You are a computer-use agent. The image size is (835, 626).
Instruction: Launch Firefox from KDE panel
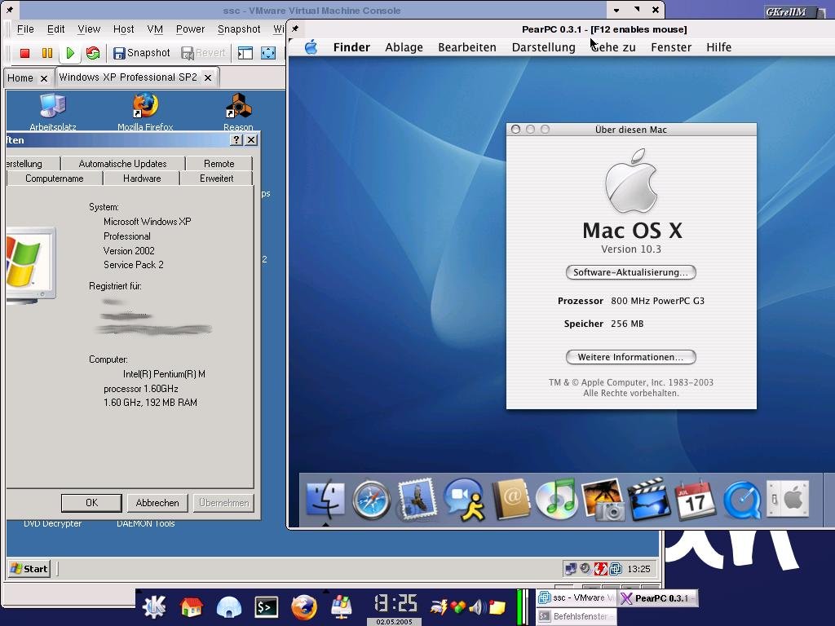click(x=304, y=606)
